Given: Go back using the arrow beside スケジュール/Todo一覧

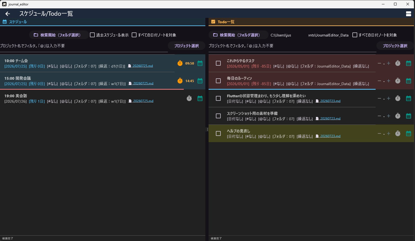Looking at the screenshot, I should point(8,14).
